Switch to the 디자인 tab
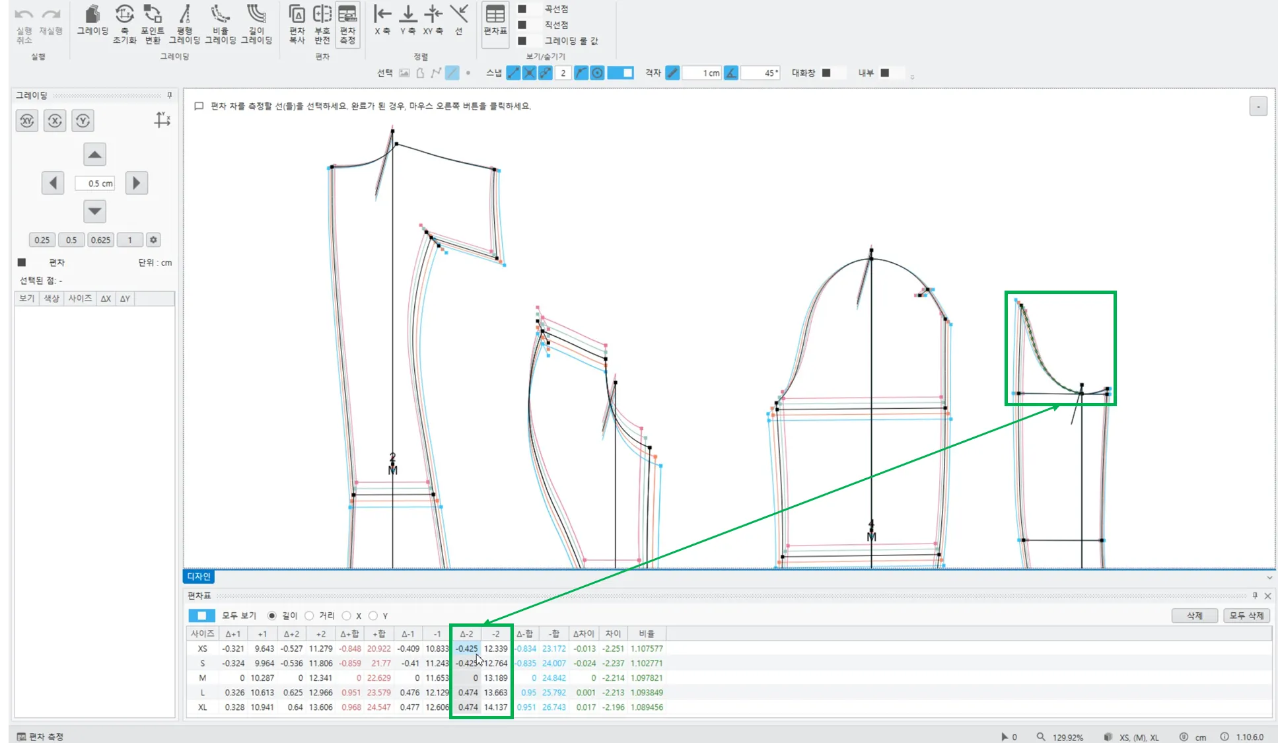Image resolution: width=1278 pixels, height=743 pixels. [198, 577]
